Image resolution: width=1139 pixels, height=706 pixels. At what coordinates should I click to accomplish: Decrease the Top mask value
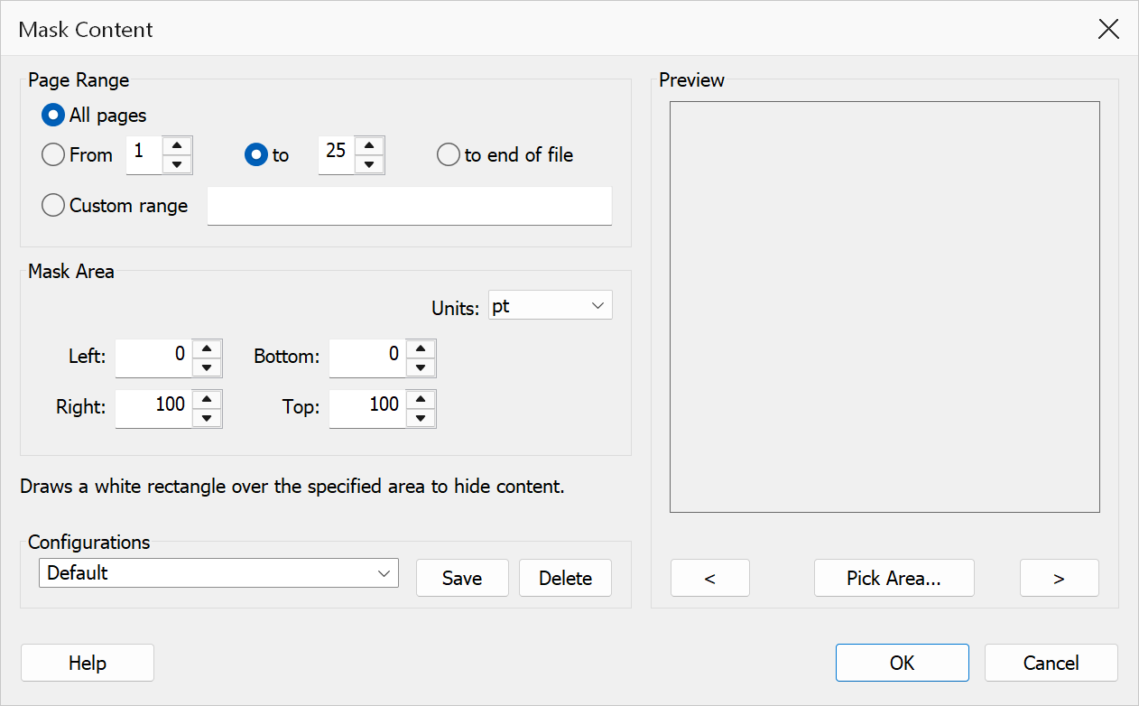(421, 418)
